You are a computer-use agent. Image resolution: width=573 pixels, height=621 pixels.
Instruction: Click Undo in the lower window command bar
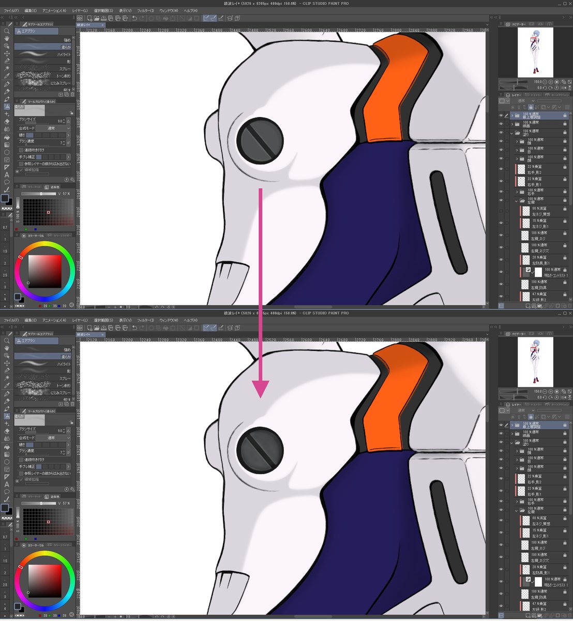[134, 328]
